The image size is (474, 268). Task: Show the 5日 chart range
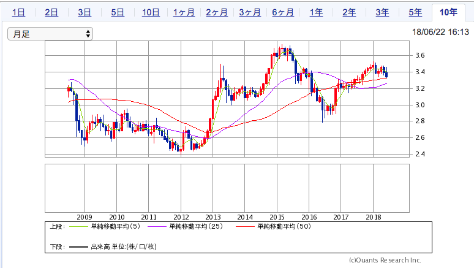click(x=118, y=12)
